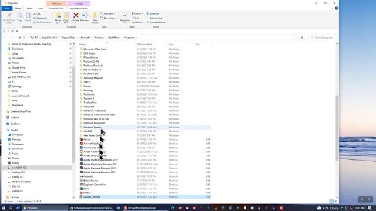Viewport: 376px width, 211px height.
Task: Click ProgramData in the address breadcrumb
Action: coord(68,38)
